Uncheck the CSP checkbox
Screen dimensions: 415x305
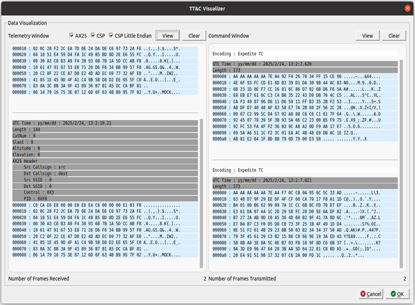point(93,35)
